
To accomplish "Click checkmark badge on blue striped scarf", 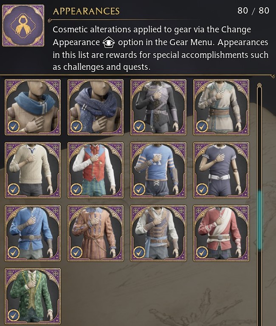I will pos(14,126).
